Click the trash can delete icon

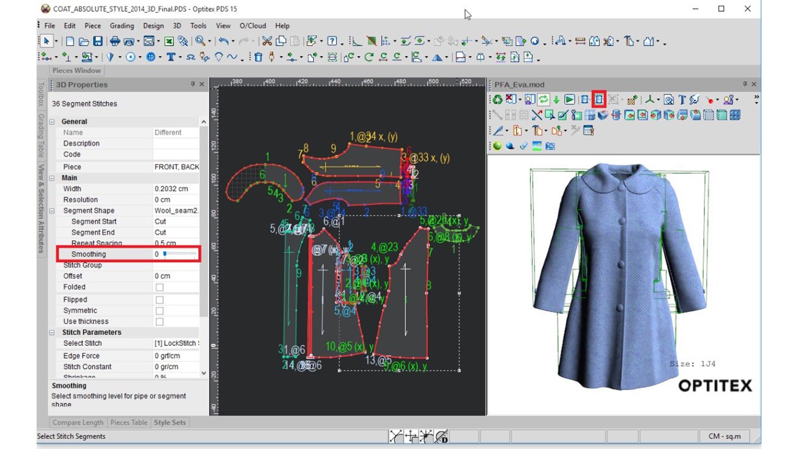tap(258, 57)
